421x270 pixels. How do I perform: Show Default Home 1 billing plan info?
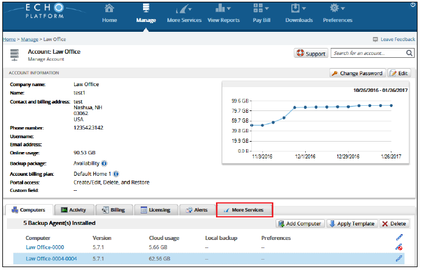tap(116, 174)
